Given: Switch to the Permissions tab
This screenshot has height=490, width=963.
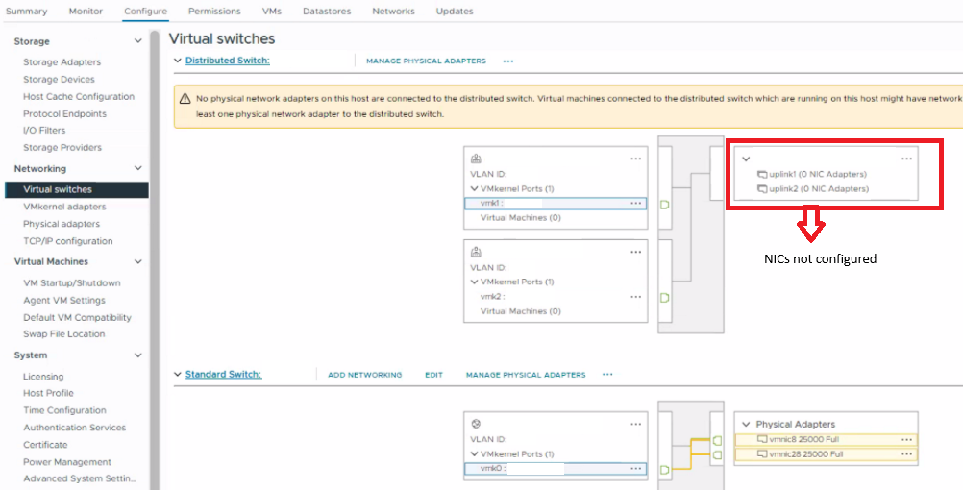Looking at the screenshot, I should 214,12.
